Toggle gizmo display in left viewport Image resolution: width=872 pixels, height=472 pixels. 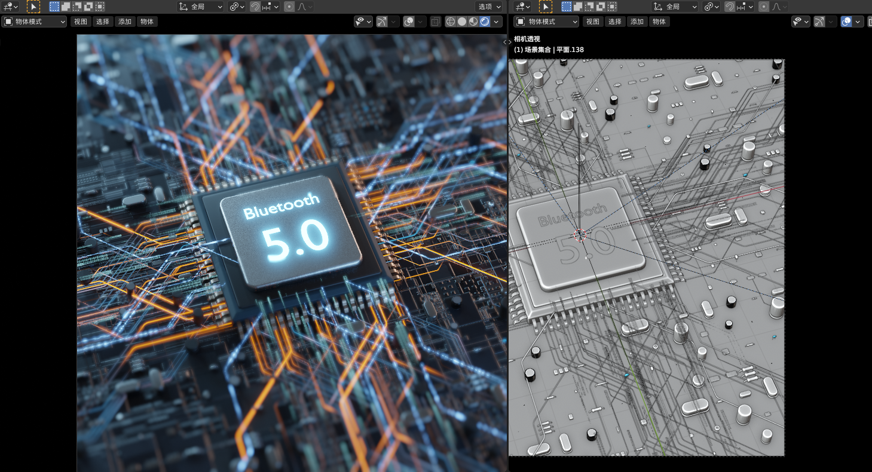tap(381, 22)
